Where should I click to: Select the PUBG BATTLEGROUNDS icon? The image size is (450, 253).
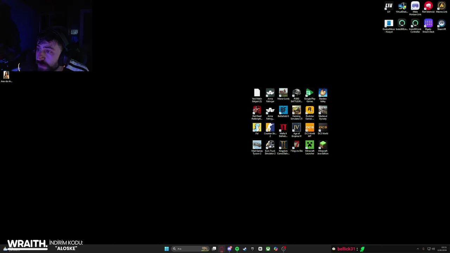pos(296,96)
